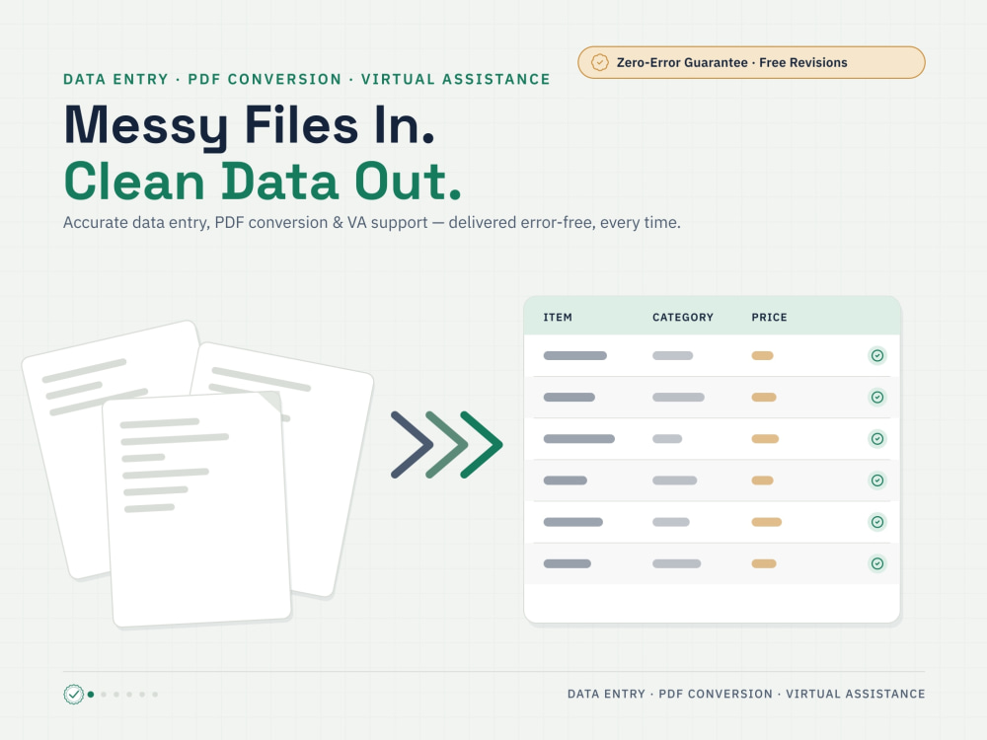987x740 pixels.
Task: Click the gray footer text DATA ENTRY · PDF CONVERSION
Action: coord(746,694)
